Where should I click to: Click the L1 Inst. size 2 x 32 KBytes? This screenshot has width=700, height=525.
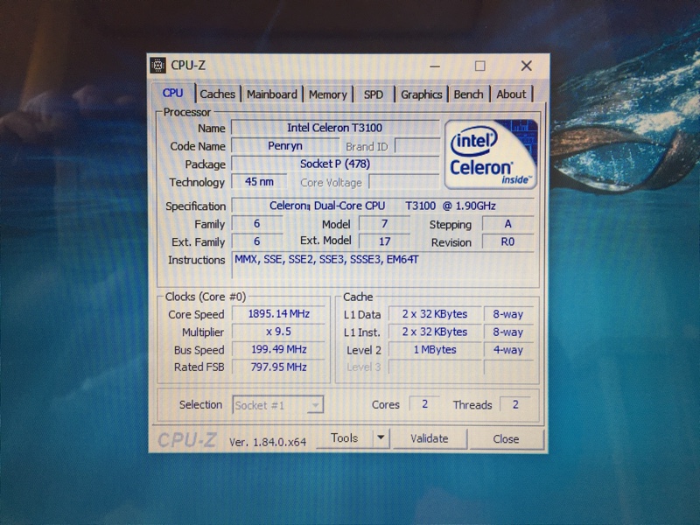coord(435,332)
